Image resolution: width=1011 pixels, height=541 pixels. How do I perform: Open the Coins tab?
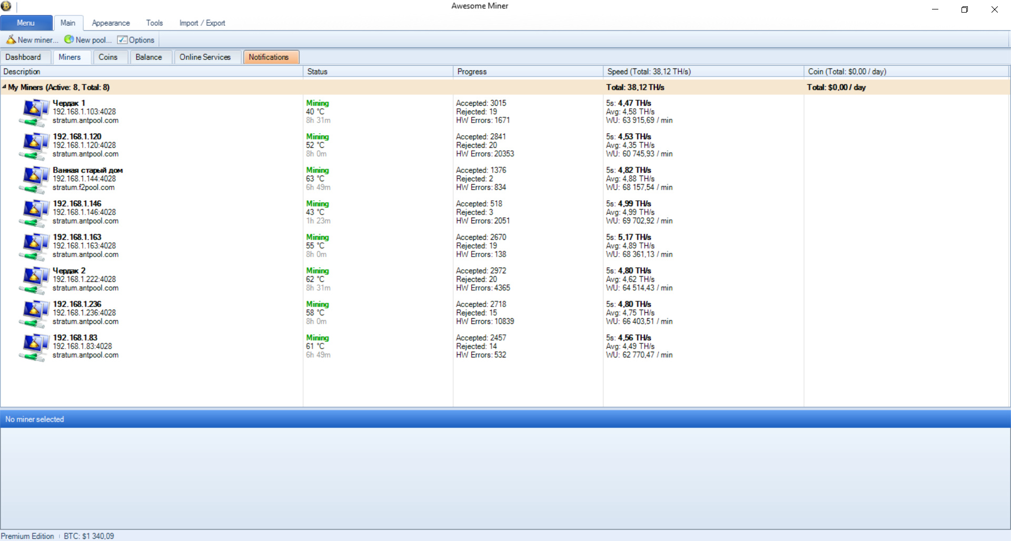[108, 57]
